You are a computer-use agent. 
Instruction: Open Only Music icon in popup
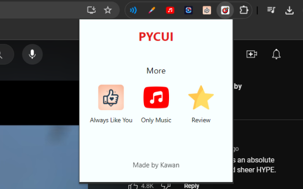coord(156,97)
